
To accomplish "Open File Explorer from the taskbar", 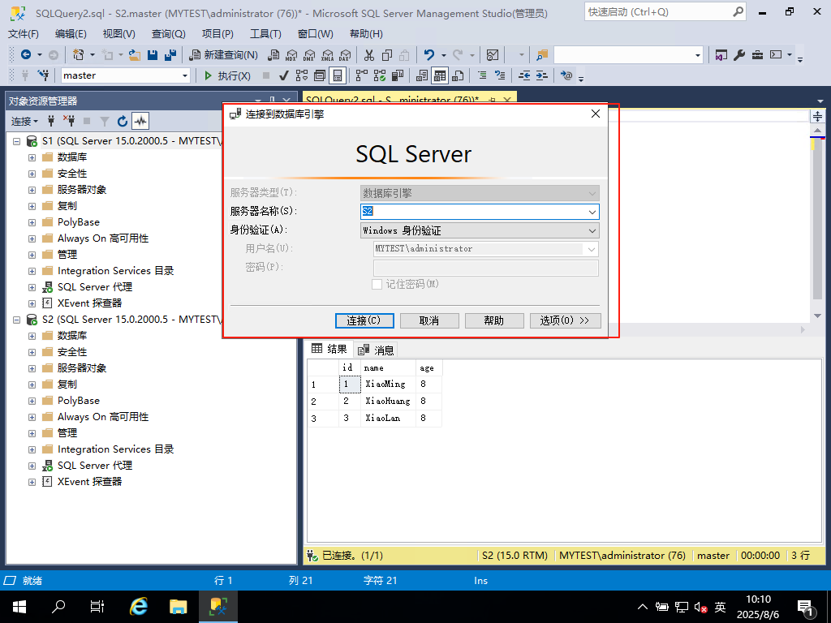I will pos(178,607).
